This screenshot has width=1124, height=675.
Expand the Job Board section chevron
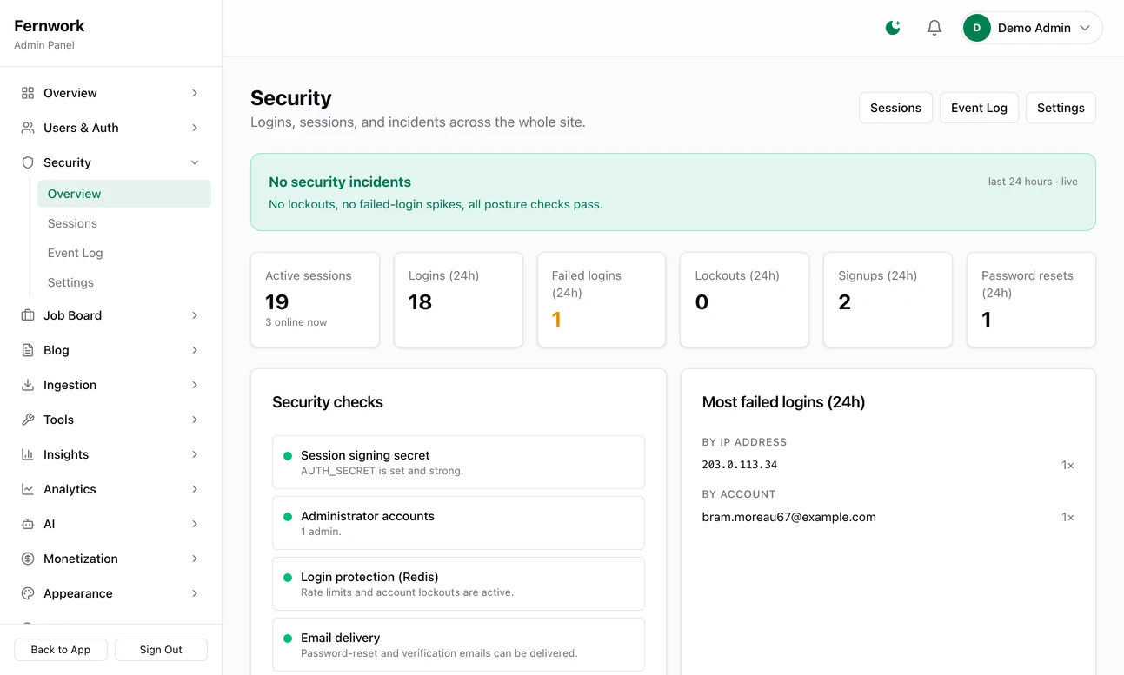click(x=195, y=315)
